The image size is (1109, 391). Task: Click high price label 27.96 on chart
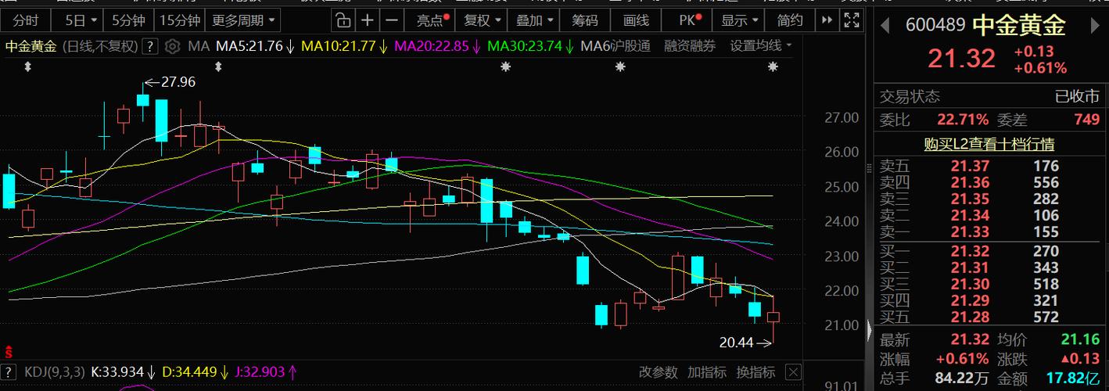pos(178,81)
